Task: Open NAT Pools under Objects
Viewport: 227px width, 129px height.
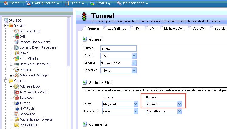Action: pyautogui.click(x=27, y=108)
